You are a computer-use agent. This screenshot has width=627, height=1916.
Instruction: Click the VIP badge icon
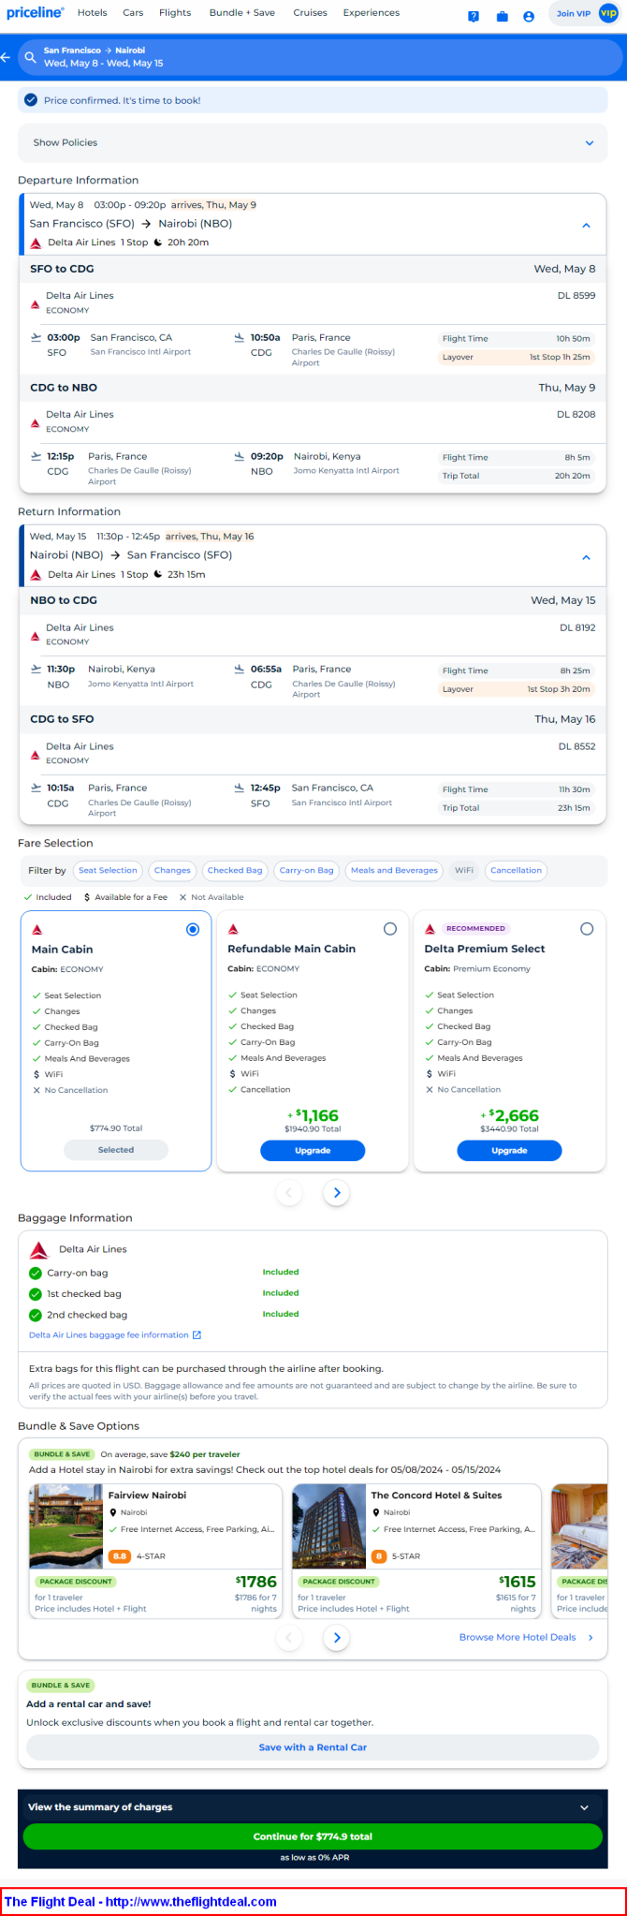(608, 13)
